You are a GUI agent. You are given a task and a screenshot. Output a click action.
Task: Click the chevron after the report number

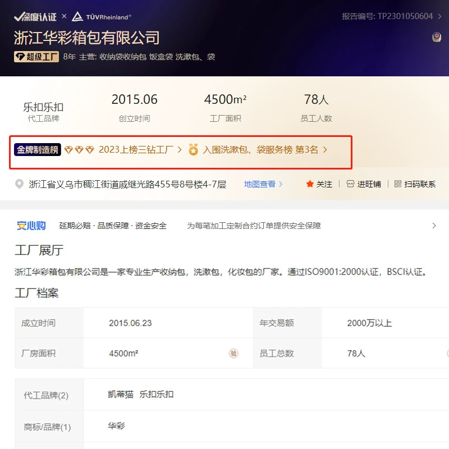pos(439,17)
